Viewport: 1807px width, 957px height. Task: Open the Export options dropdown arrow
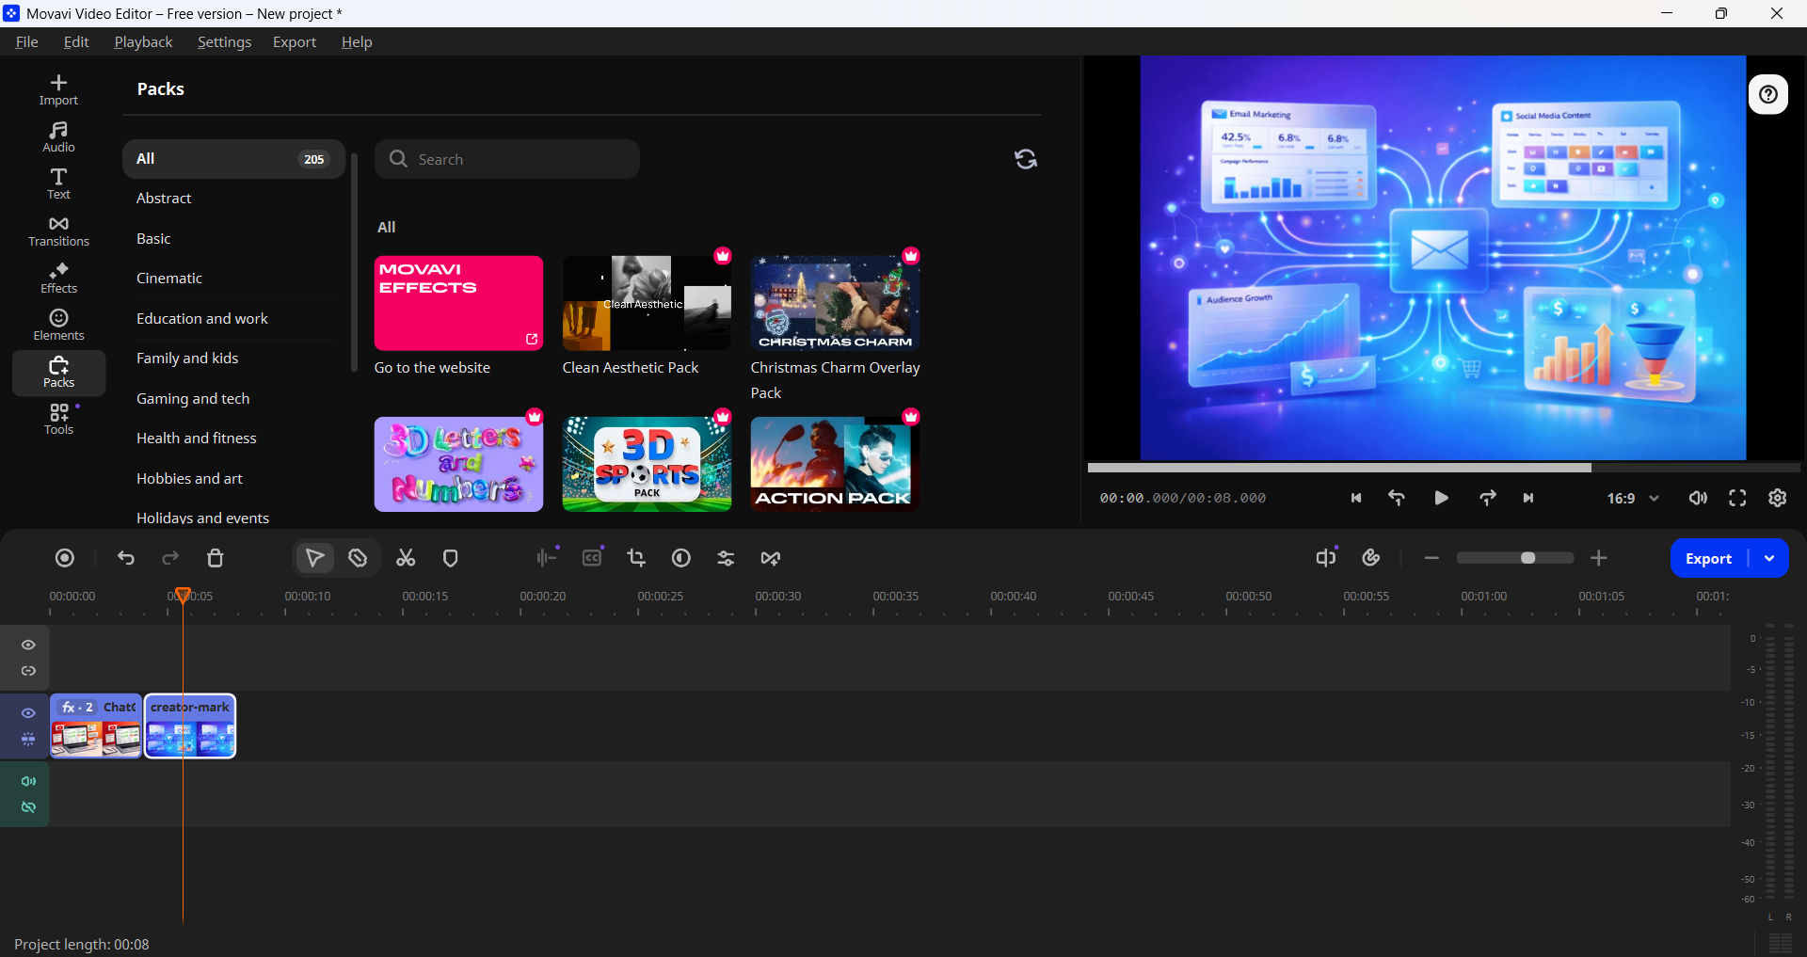[1769, 558]
